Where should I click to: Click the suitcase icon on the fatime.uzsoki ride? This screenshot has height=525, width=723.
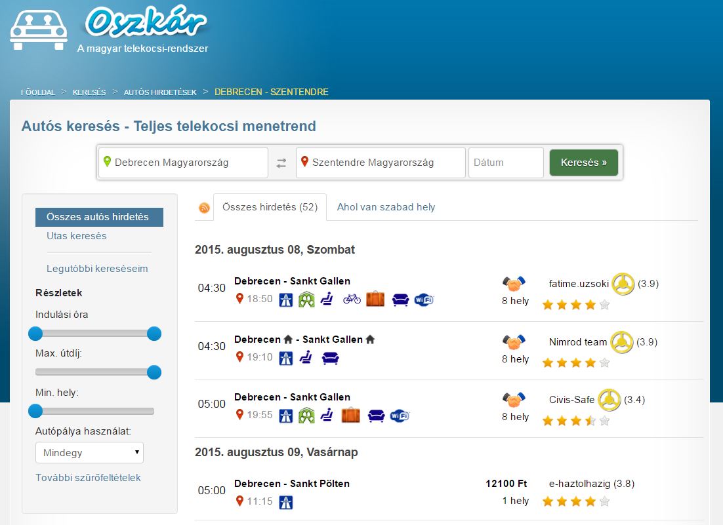375,300
